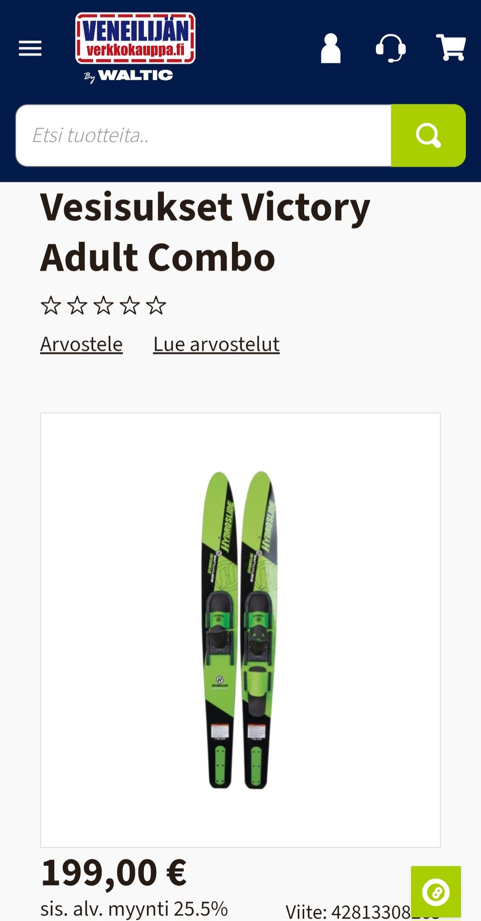Open customer service headset icon
This screenshot has height=921, width=481.
pos(391,48)
